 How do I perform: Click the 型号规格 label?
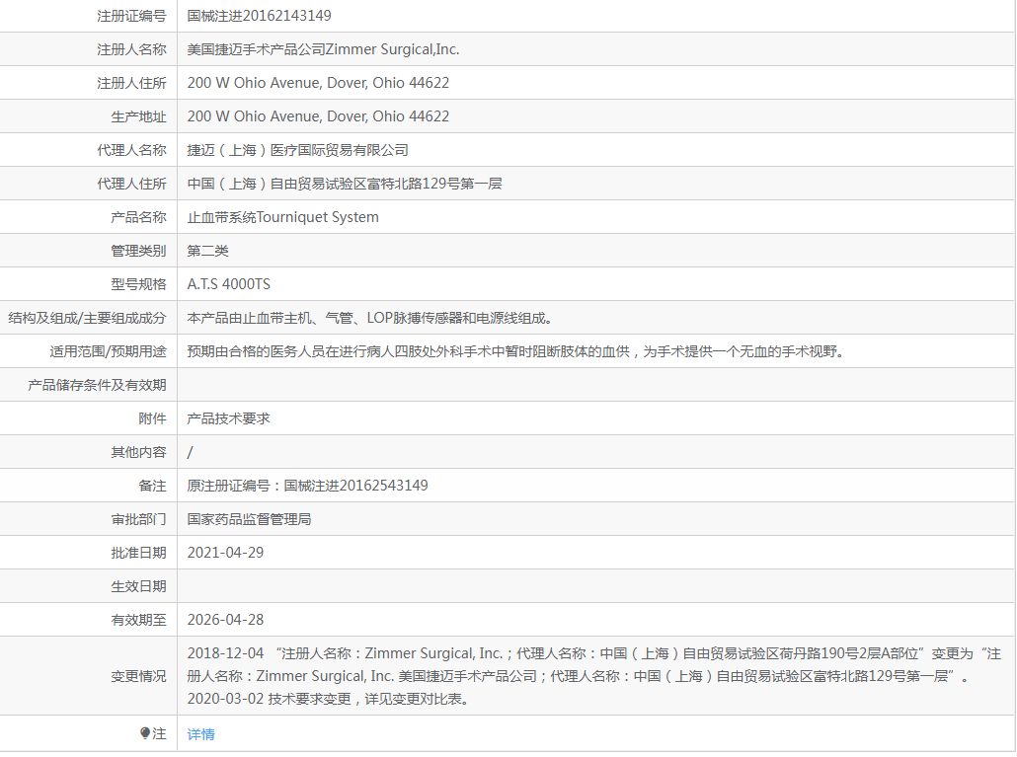(x=138, y=284)
